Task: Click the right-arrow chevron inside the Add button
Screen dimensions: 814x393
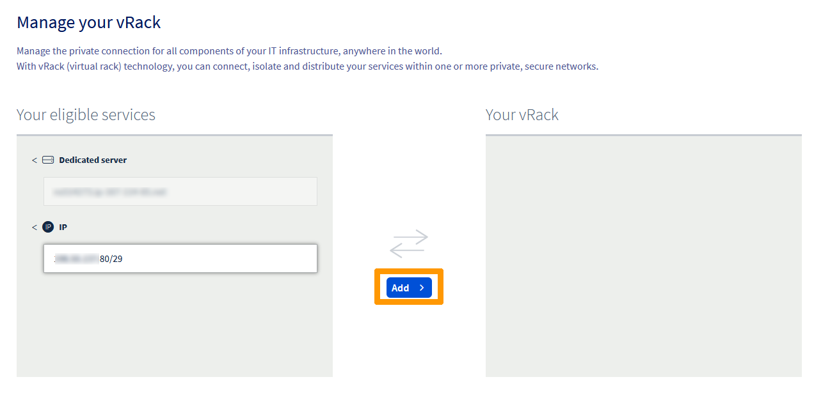Action: click(422, 288)
